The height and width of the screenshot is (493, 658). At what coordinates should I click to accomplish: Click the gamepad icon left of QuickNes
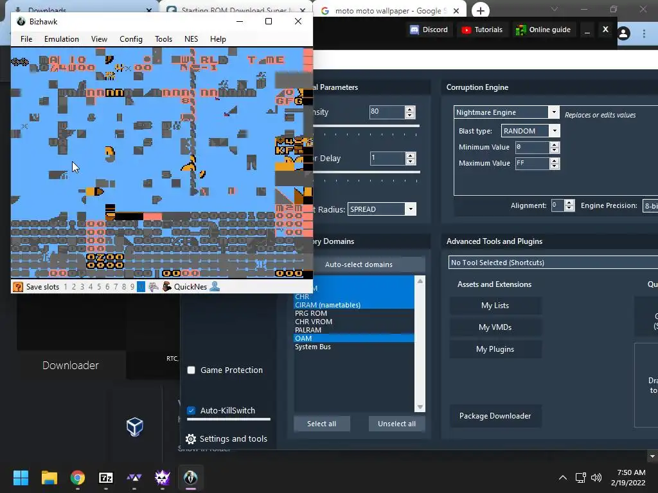154,287
